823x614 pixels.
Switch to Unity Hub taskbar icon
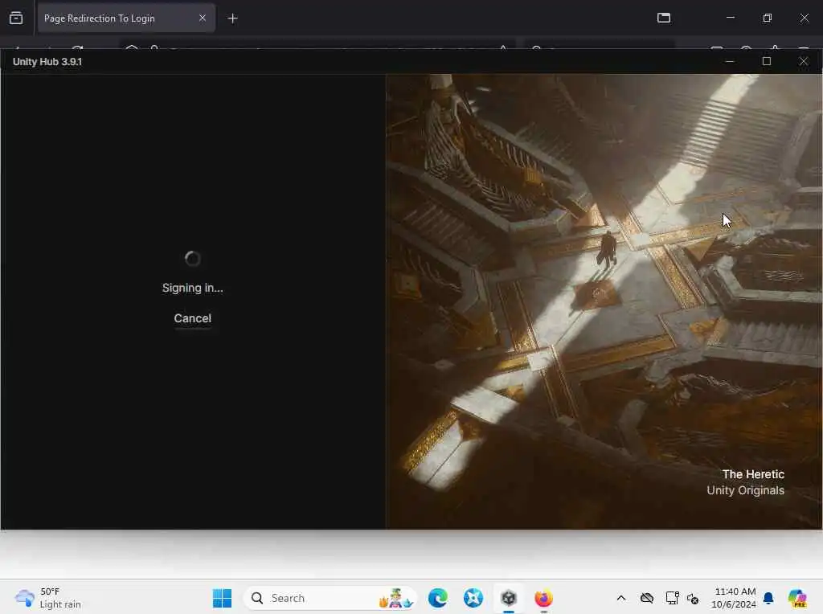509,598
